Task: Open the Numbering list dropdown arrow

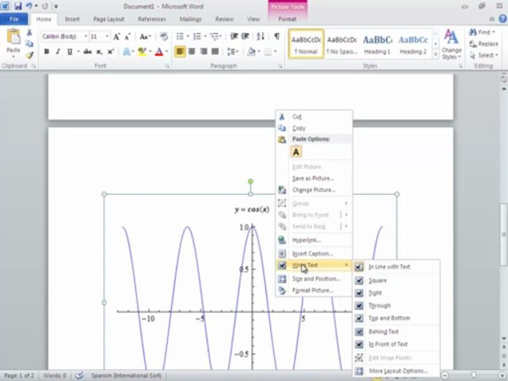Action: pyautogui.click(x=205, y=37)
